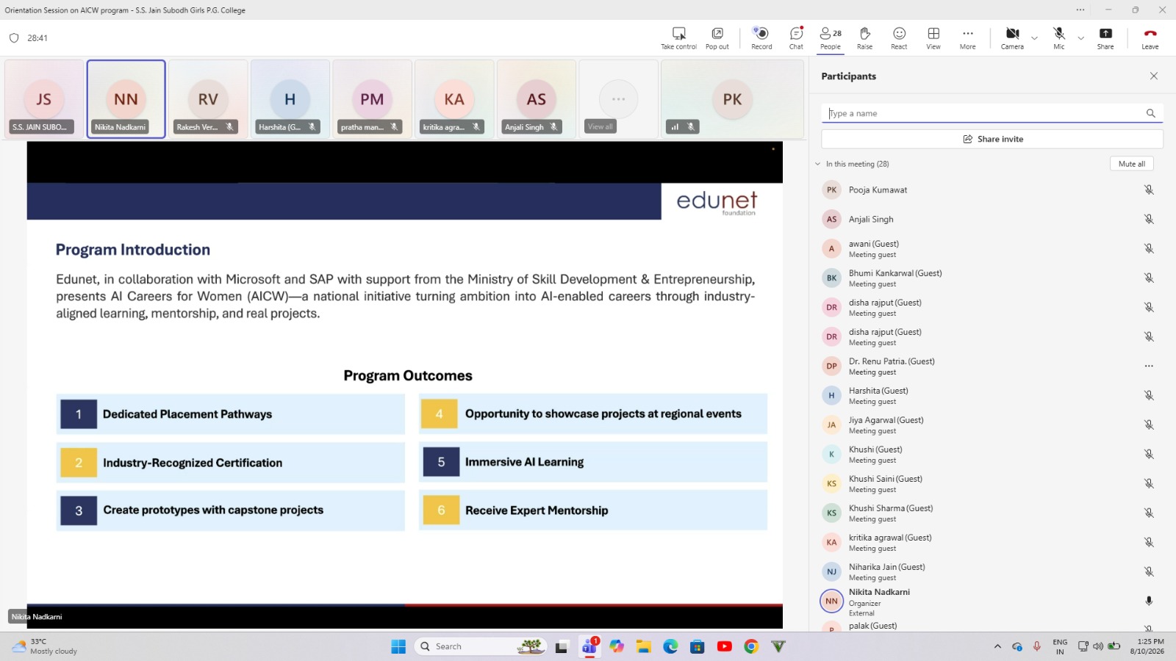
Task: Open the title bar ellipsis menu
Action: pyautogui.click(x=1080, y=10)
